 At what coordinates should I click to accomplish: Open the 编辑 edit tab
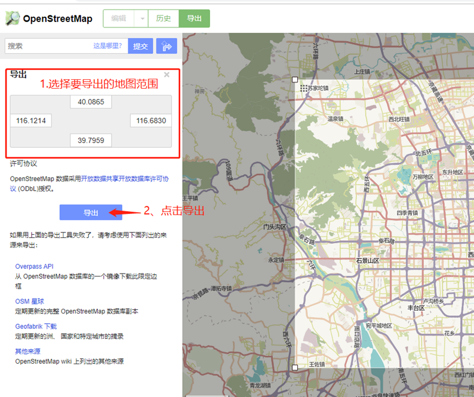tap(118, 18)
